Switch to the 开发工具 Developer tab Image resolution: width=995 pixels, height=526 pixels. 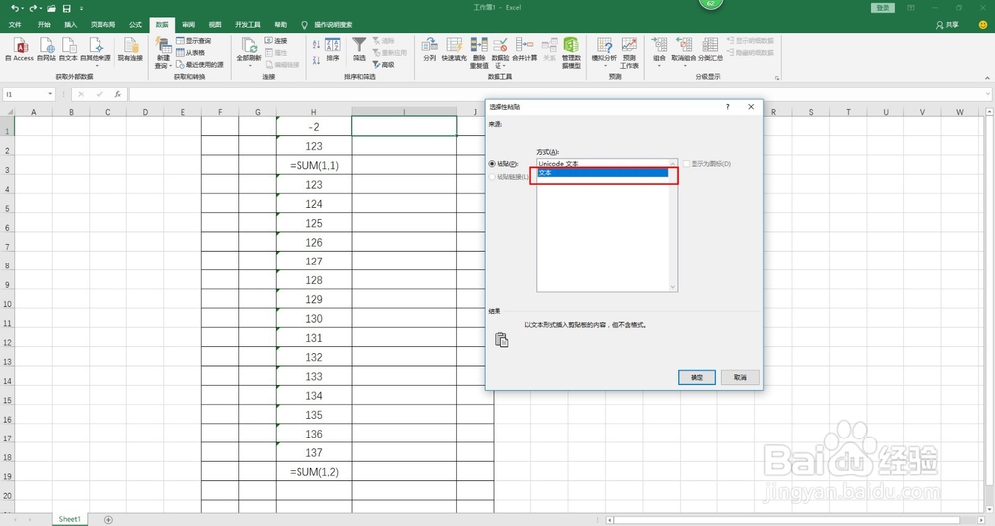point(248,25)
